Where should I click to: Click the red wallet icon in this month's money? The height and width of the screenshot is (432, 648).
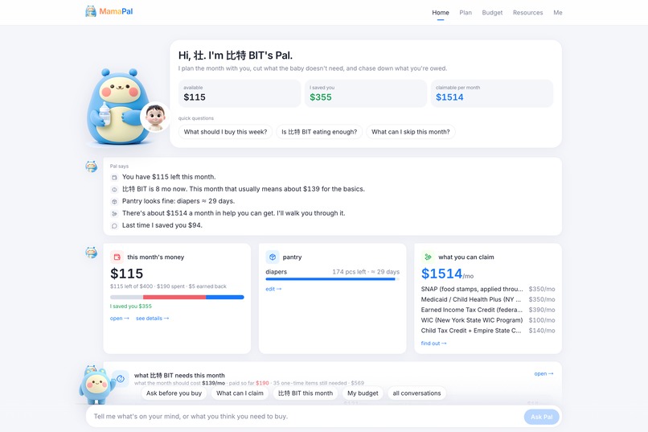click(x=117, y=257)
